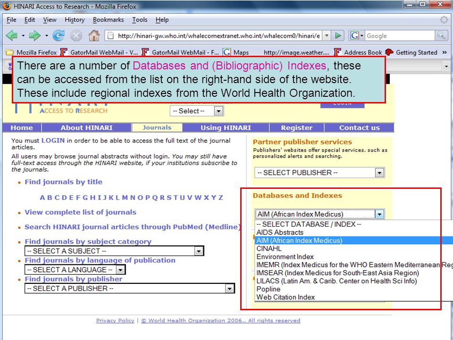Viewport: 453px width, 340px height.
Task: Expand the URL bar history dropdown
Action: pyautogui.click(x=327, y=35)
